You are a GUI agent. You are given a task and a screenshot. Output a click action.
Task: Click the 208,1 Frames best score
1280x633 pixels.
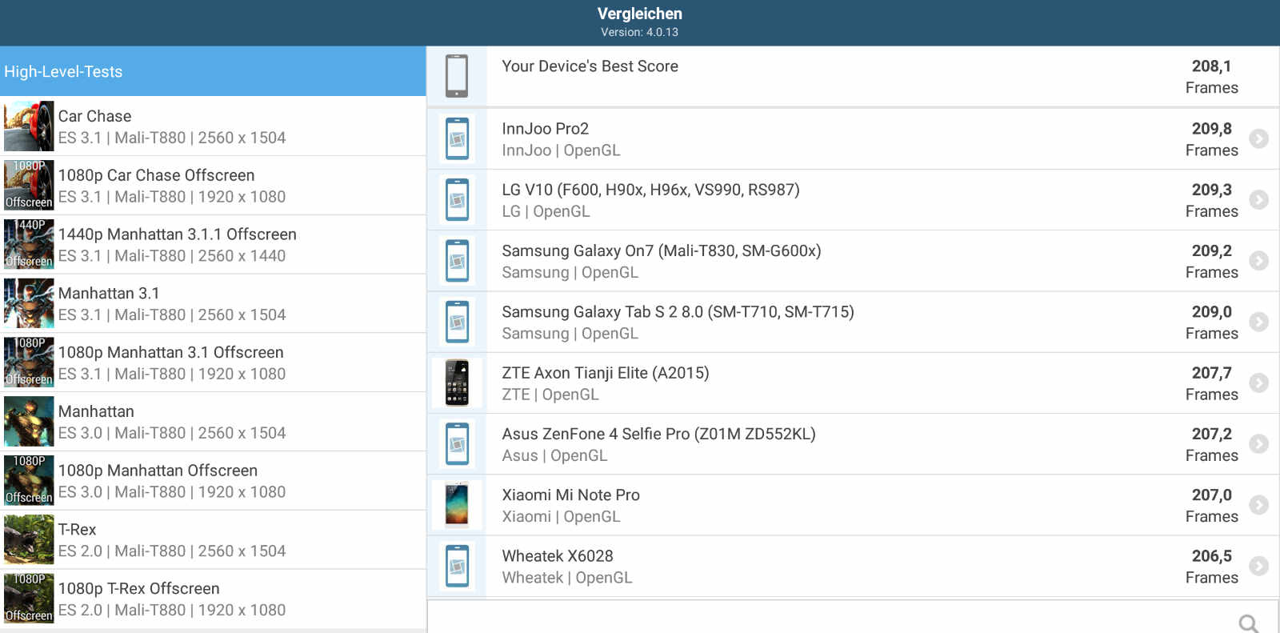coord(1211,77)
